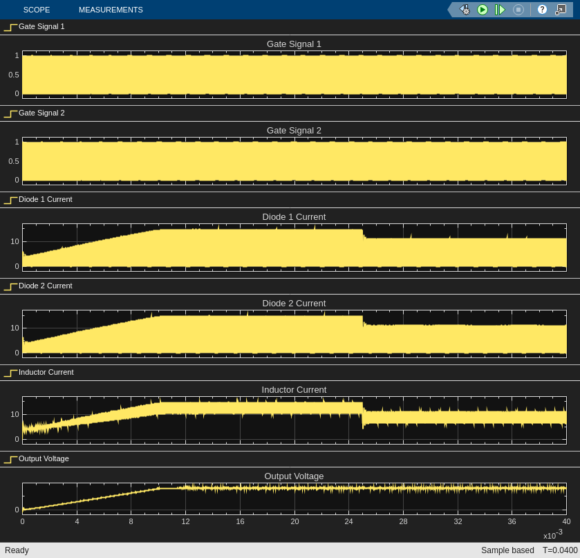This screenshot has height=558, width=580.
Task: Click the x10^-3 axis exponent label
Action: click(x=553, y=534)
